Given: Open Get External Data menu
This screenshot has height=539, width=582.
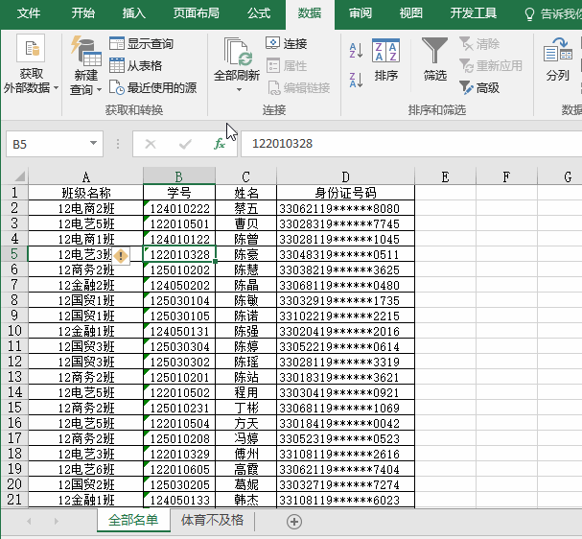Looking at the screenshot, I should point(31,64).
